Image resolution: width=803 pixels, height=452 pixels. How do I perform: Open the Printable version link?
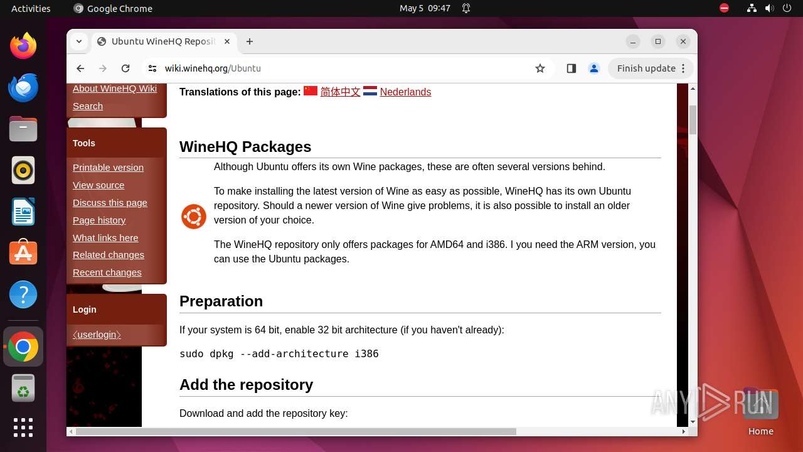click(x=108, y=168)
